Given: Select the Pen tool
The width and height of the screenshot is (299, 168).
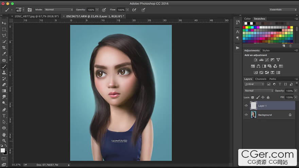Looking at the screenshot, I should pos(4,110).
